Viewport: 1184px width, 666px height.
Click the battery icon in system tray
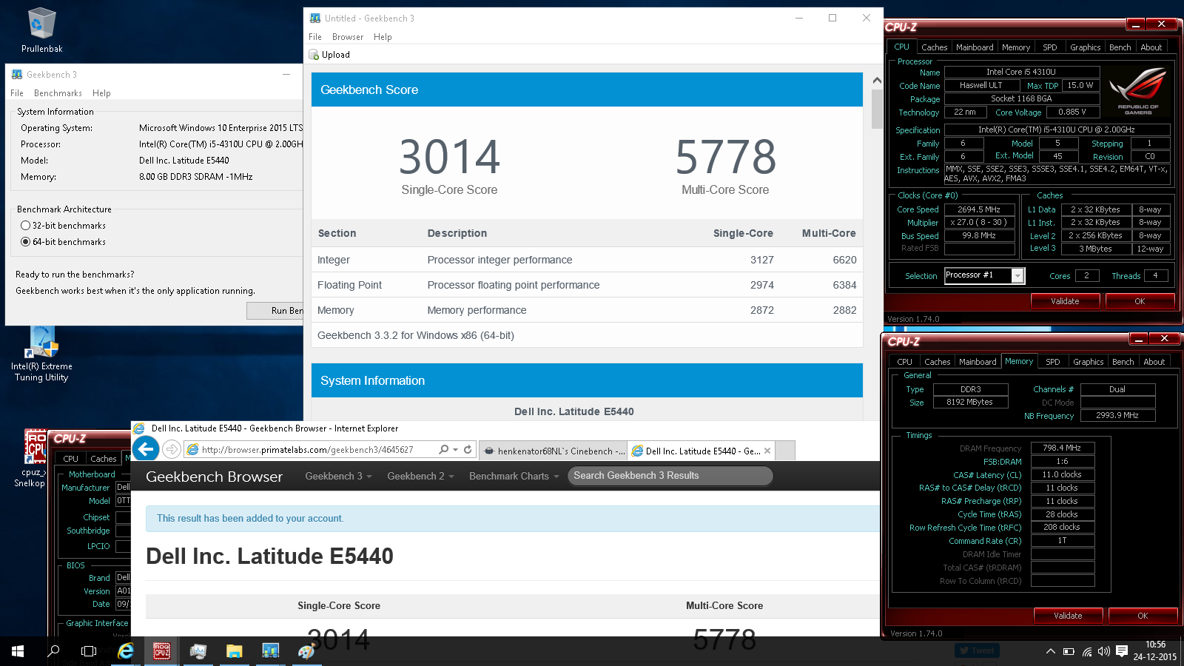pos(1069,651)
